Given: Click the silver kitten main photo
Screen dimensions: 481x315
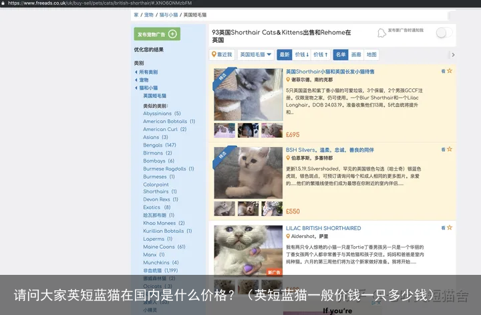Looking at the screenshot, I should [x=248, y=173].
